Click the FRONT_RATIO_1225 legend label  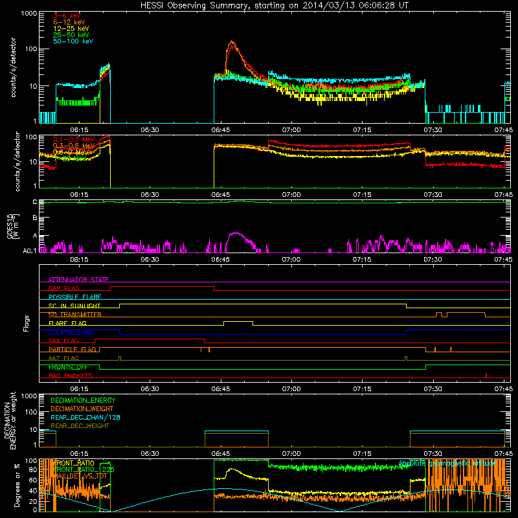point(84,469)
